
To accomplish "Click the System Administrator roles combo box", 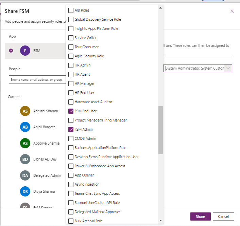I will (x=198, y=68).
